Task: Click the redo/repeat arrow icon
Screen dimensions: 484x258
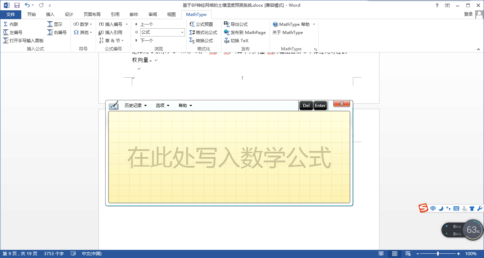Action: pyautogui.click(x=41, y=5)
